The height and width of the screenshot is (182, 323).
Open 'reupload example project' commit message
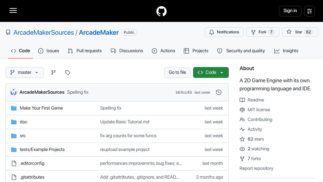tap(125, 149)
